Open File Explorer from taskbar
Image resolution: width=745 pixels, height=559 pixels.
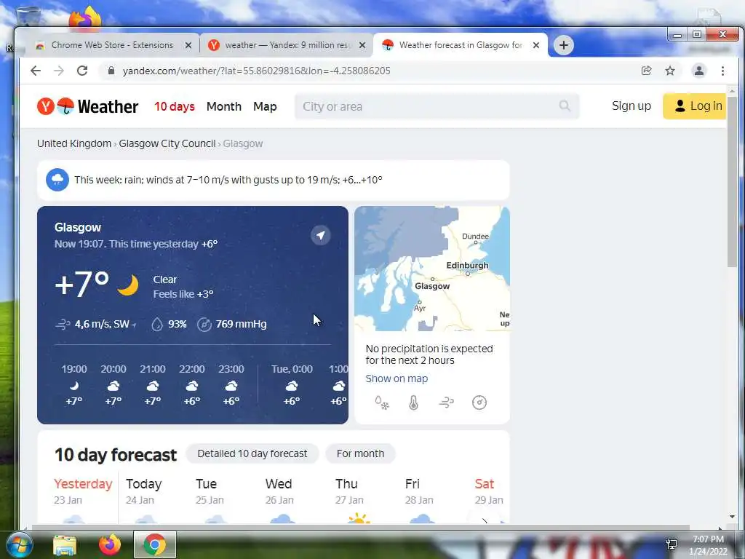(65, 545)
